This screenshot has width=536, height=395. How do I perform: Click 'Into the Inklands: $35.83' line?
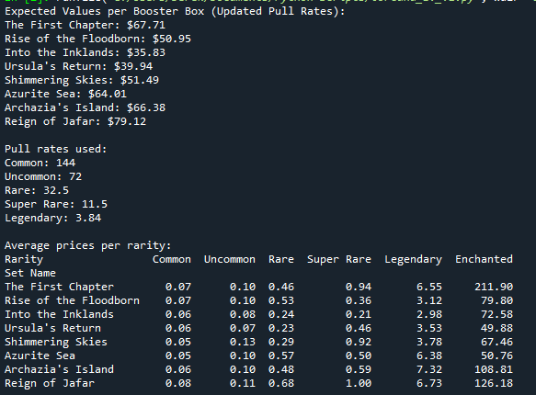coord(85,52)
